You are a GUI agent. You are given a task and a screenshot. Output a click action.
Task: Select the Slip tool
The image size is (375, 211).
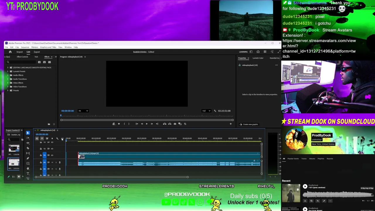coord(28,153)
